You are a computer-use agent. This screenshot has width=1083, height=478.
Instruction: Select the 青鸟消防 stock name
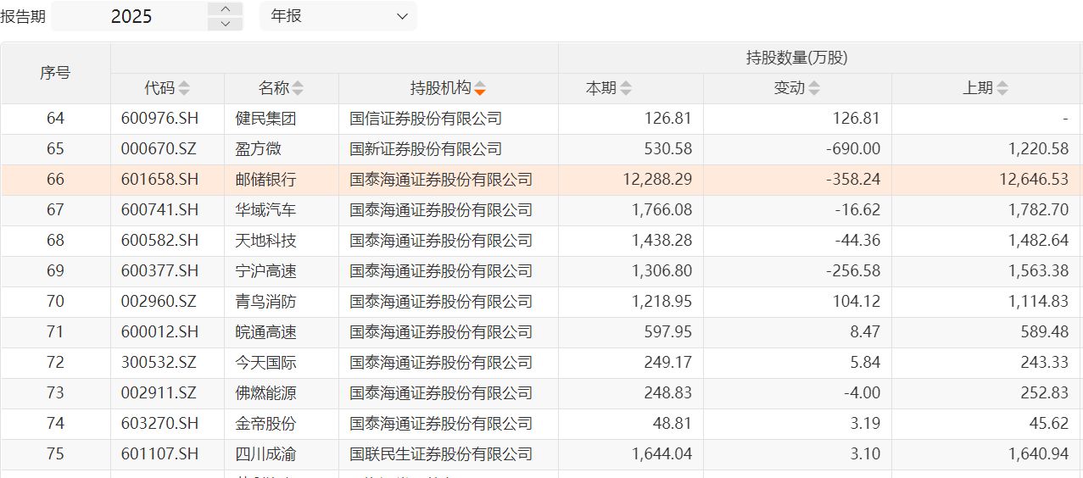coord(266,302)
